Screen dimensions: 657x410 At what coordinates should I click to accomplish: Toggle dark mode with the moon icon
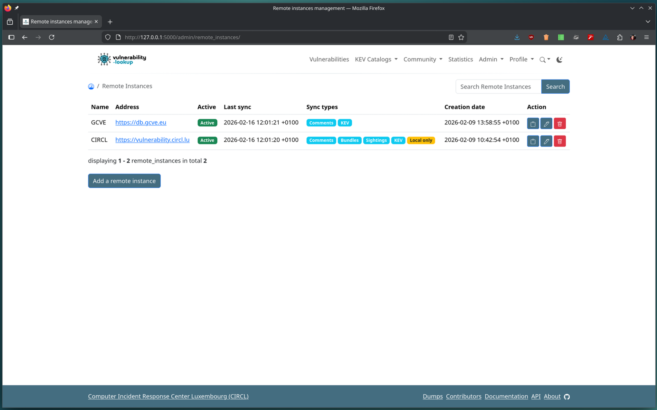(x=559, y=60)
